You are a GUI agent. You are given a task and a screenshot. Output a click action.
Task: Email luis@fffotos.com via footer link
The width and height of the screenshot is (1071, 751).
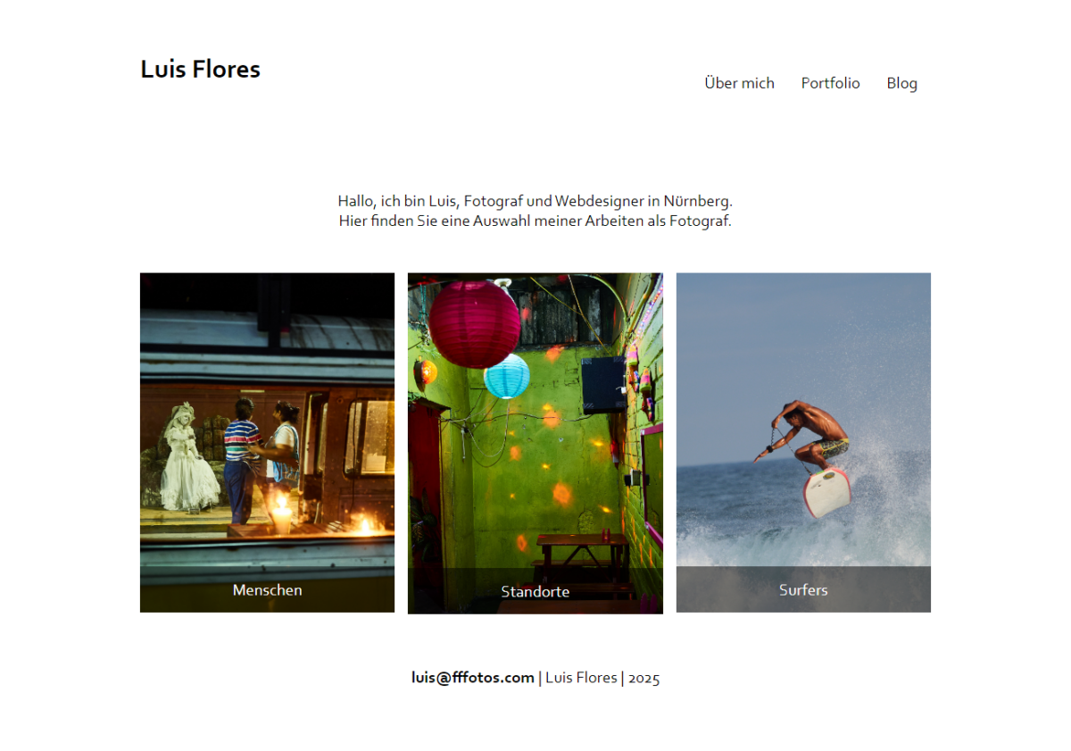(472, 678)
